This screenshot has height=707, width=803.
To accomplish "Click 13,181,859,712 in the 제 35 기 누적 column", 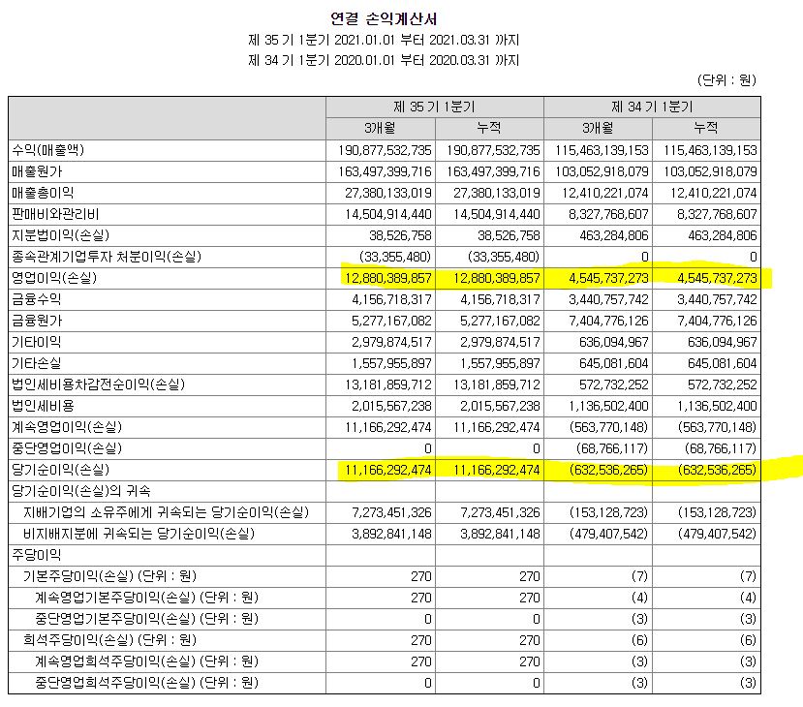I will coord(497,385).
